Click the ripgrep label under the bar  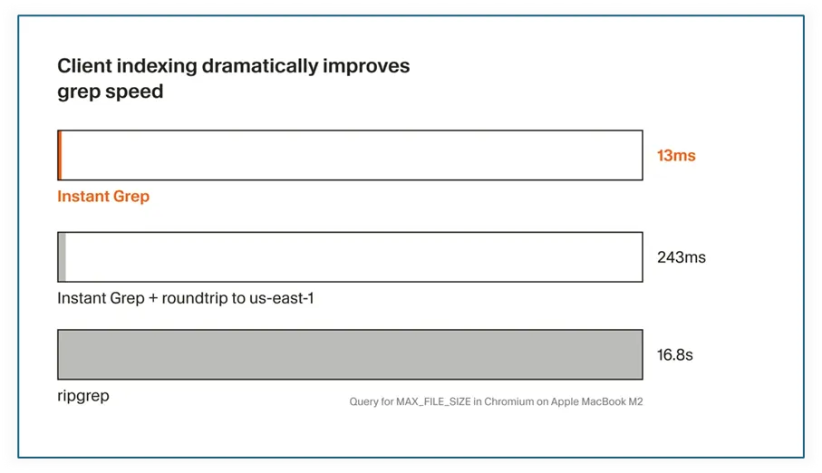pyautogui.click(x=83, y=396)
